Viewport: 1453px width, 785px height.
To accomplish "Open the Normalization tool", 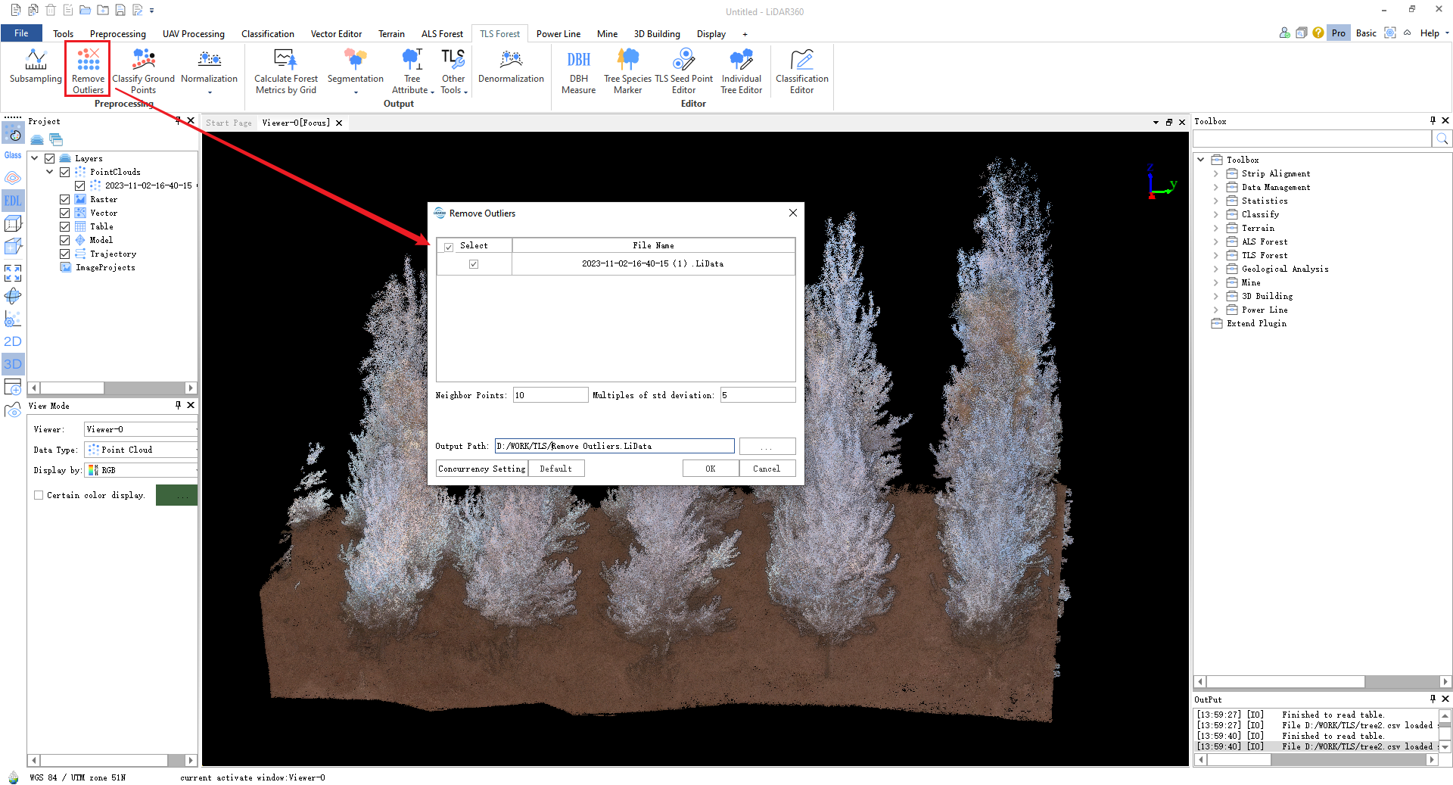I will click(x=209, y=71).
